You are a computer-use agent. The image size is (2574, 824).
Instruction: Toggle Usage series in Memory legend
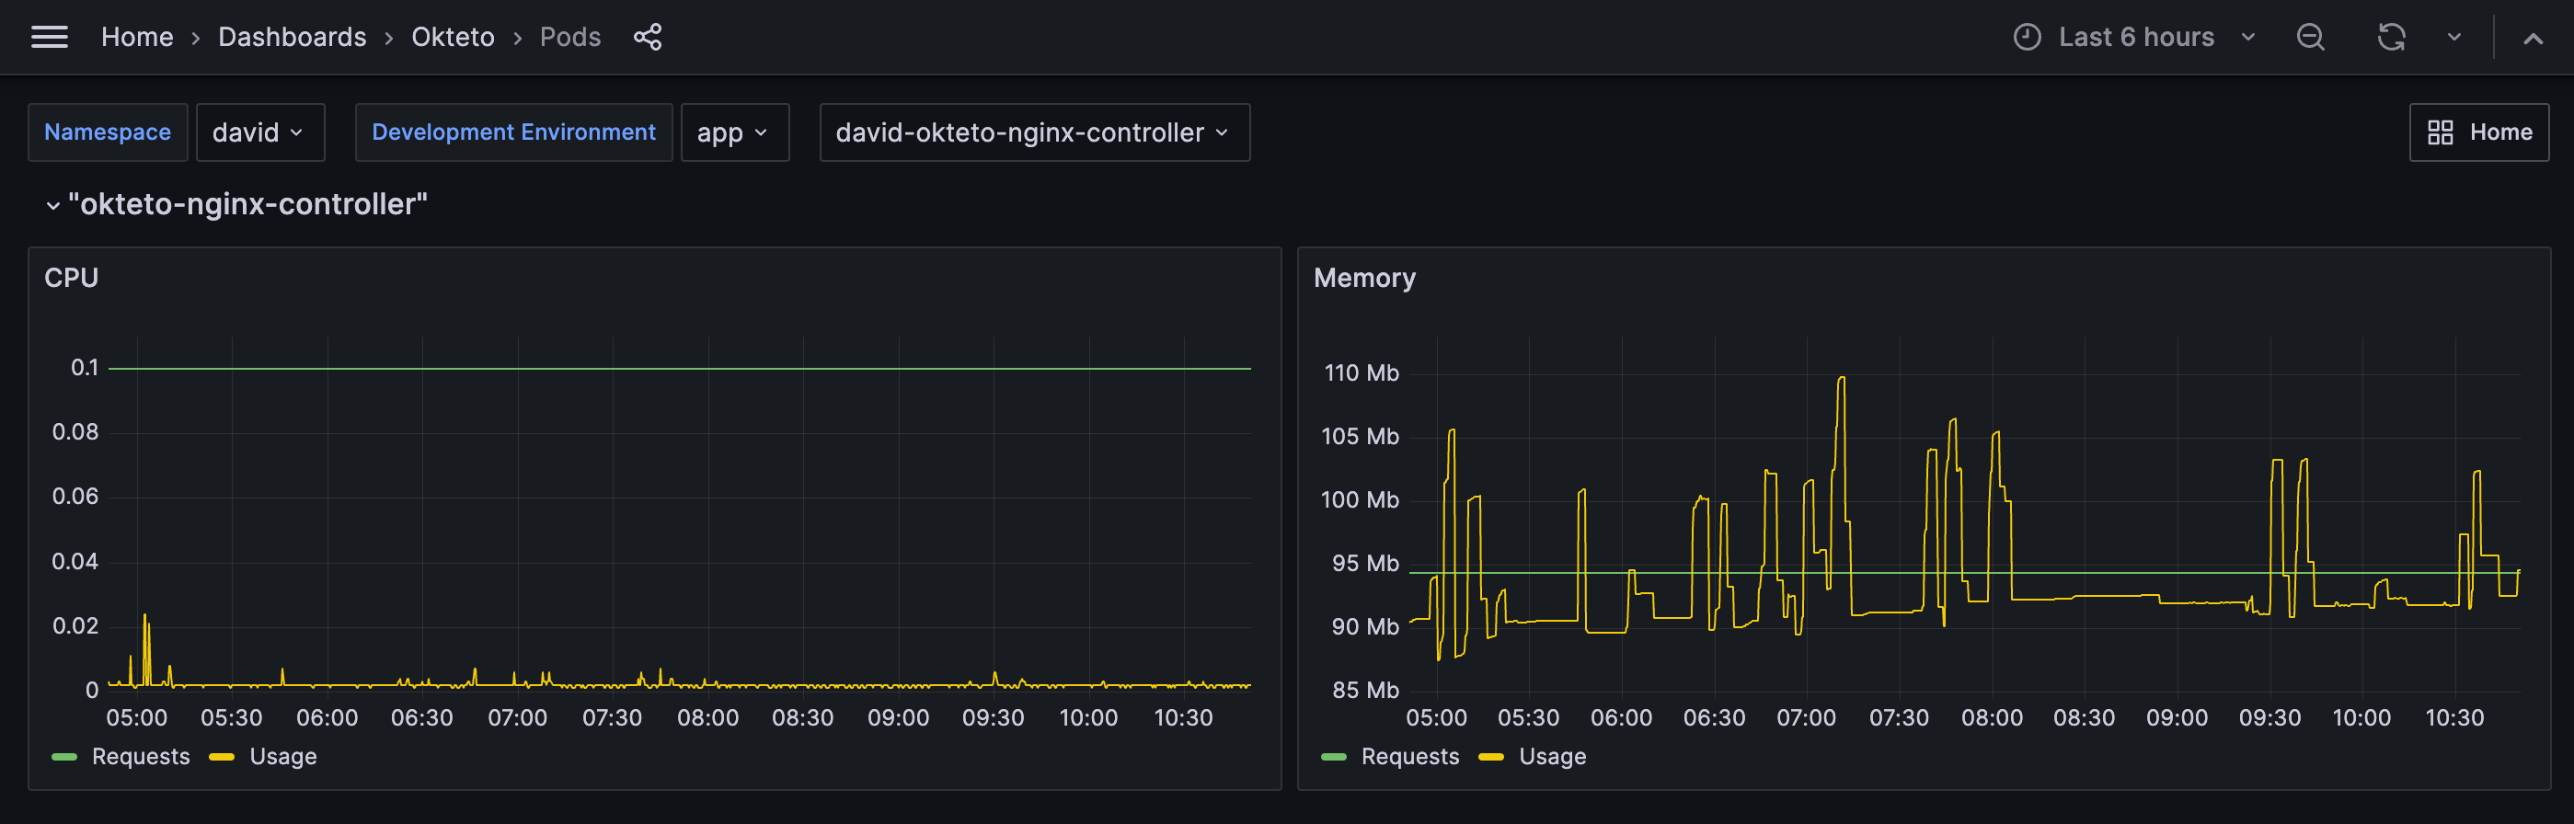tap(1552, 756)
